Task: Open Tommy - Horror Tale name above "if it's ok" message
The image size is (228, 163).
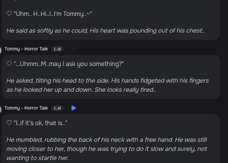Action: 26,108
